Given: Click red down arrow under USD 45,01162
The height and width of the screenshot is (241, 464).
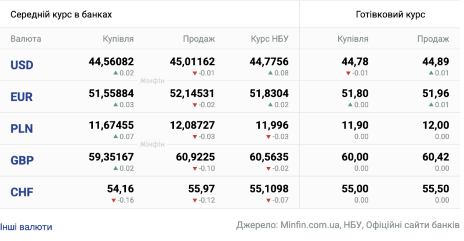Looking at the screenshot, I should 195,73.
